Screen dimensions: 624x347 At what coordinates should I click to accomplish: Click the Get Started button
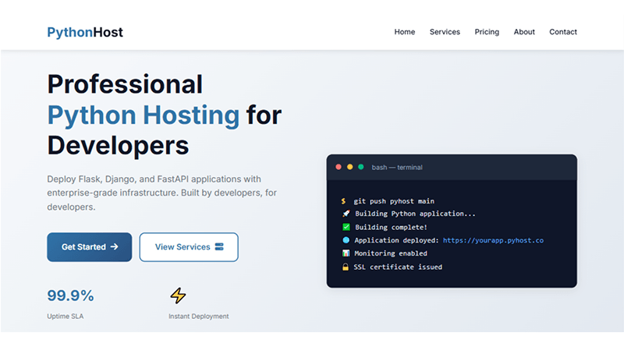pos(89,247)
